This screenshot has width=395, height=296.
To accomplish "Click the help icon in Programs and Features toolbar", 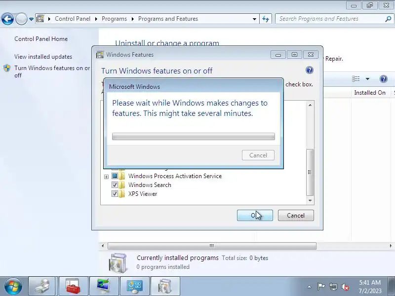I will pos(384,79).
